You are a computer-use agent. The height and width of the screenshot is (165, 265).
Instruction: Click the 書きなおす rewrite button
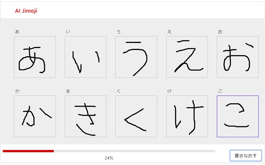pyautogui.click(x=246, y=156)
